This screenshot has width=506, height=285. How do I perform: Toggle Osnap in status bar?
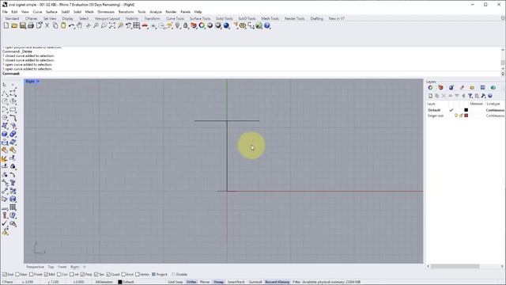click(218, 282)
